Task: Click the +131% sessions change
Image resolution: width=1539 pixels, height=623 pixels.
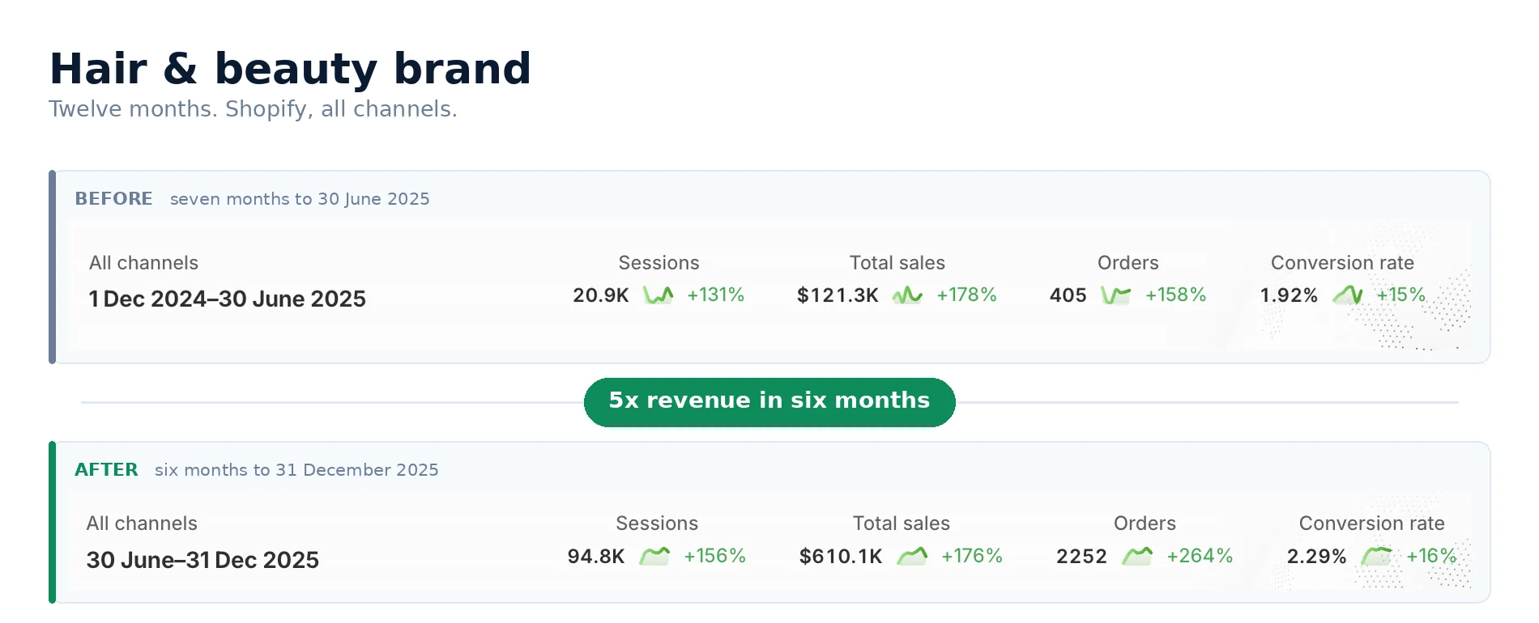Action: click(x=716, y=295)
